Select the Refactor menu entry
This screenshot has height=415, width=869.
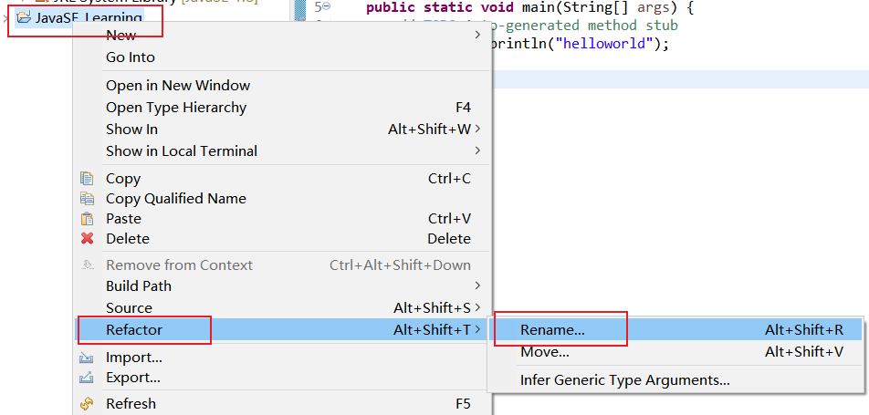point(283,329)
